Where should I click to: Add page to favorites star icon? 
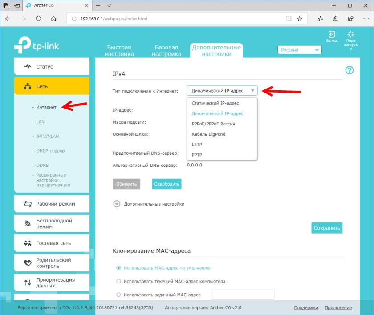click(300, 19)
